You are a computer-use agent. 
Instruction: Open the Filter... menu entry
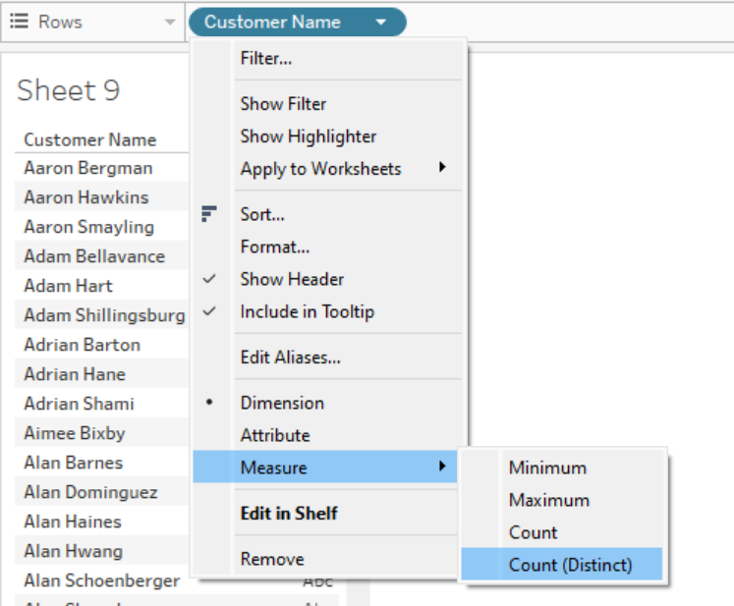[x=266, y=59]
